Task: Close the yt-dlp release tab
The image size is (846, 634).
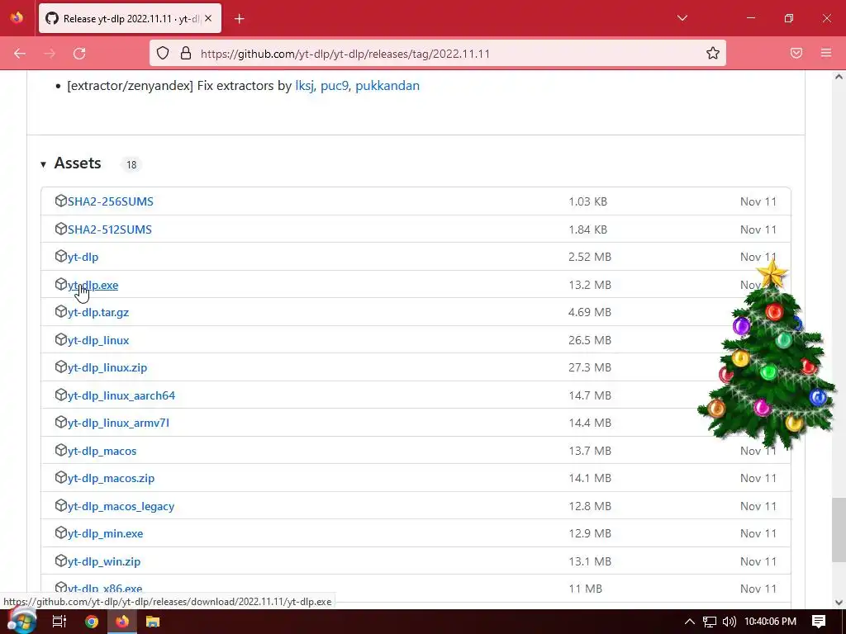Action: coord(208,18)
